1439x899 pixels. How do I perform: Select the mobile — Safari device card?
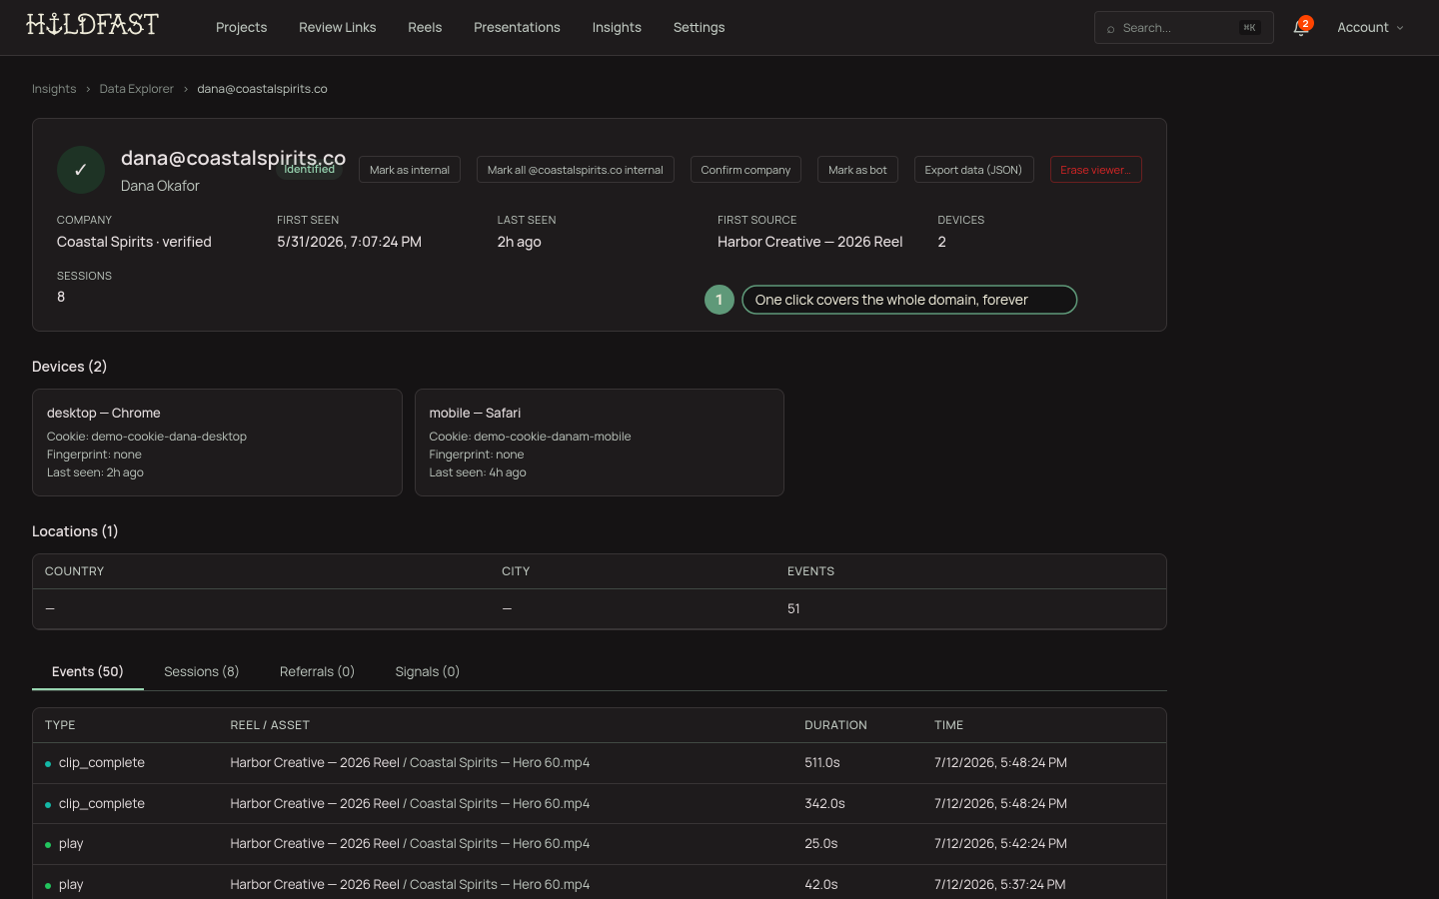click(600, 443)
